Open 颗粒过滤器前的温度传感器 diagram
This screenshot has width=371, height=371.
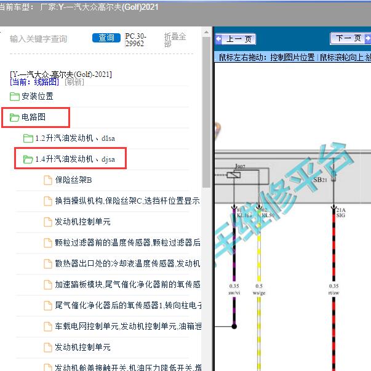(x=127, y=243)
